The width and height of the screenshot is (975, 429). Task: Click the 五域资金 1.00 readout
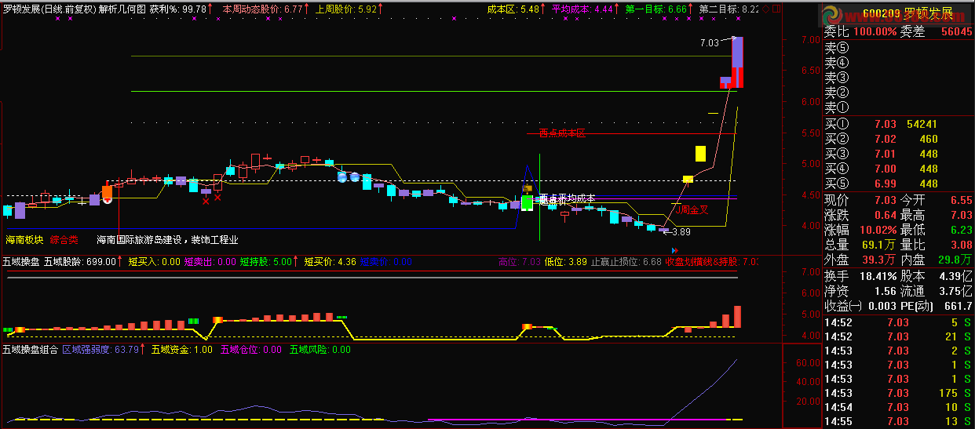pyautogui.click(x=181, y=350)
